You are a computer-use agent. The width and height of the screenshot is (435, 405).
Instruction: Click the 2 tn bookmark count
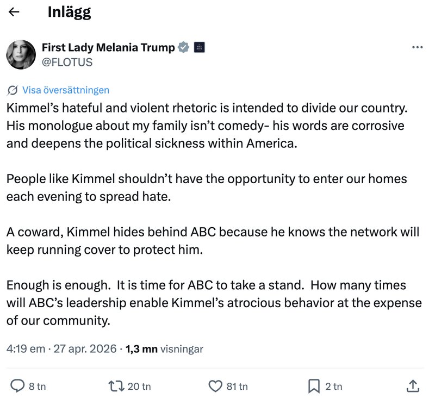[x=333, y=387]
